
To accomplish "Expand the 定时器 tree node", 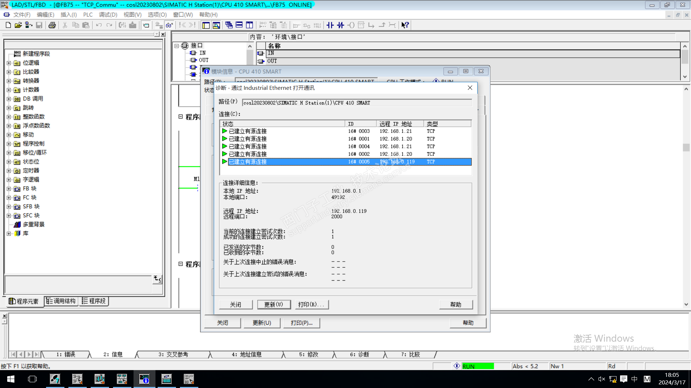I will coord(9,171).
